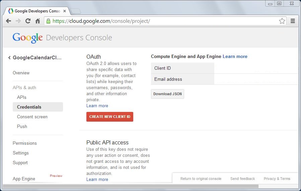Select the Credentials sidebar item
This screenshot has height=191, width=301.
tap(38, 107)
